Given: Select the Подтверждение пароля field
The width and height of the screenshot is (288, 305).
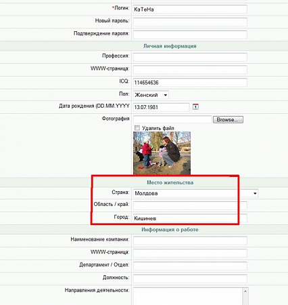Looking at the screenshot, I should pos(190,35).
